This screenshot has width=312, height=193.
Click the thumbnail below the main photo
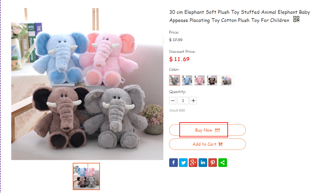pos(86,176)
